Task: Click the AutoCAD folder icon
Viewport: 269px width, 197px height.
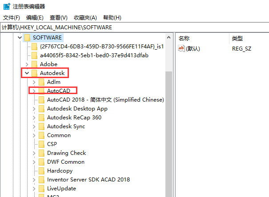Action: pyautogui.click(x=42, y=91)
